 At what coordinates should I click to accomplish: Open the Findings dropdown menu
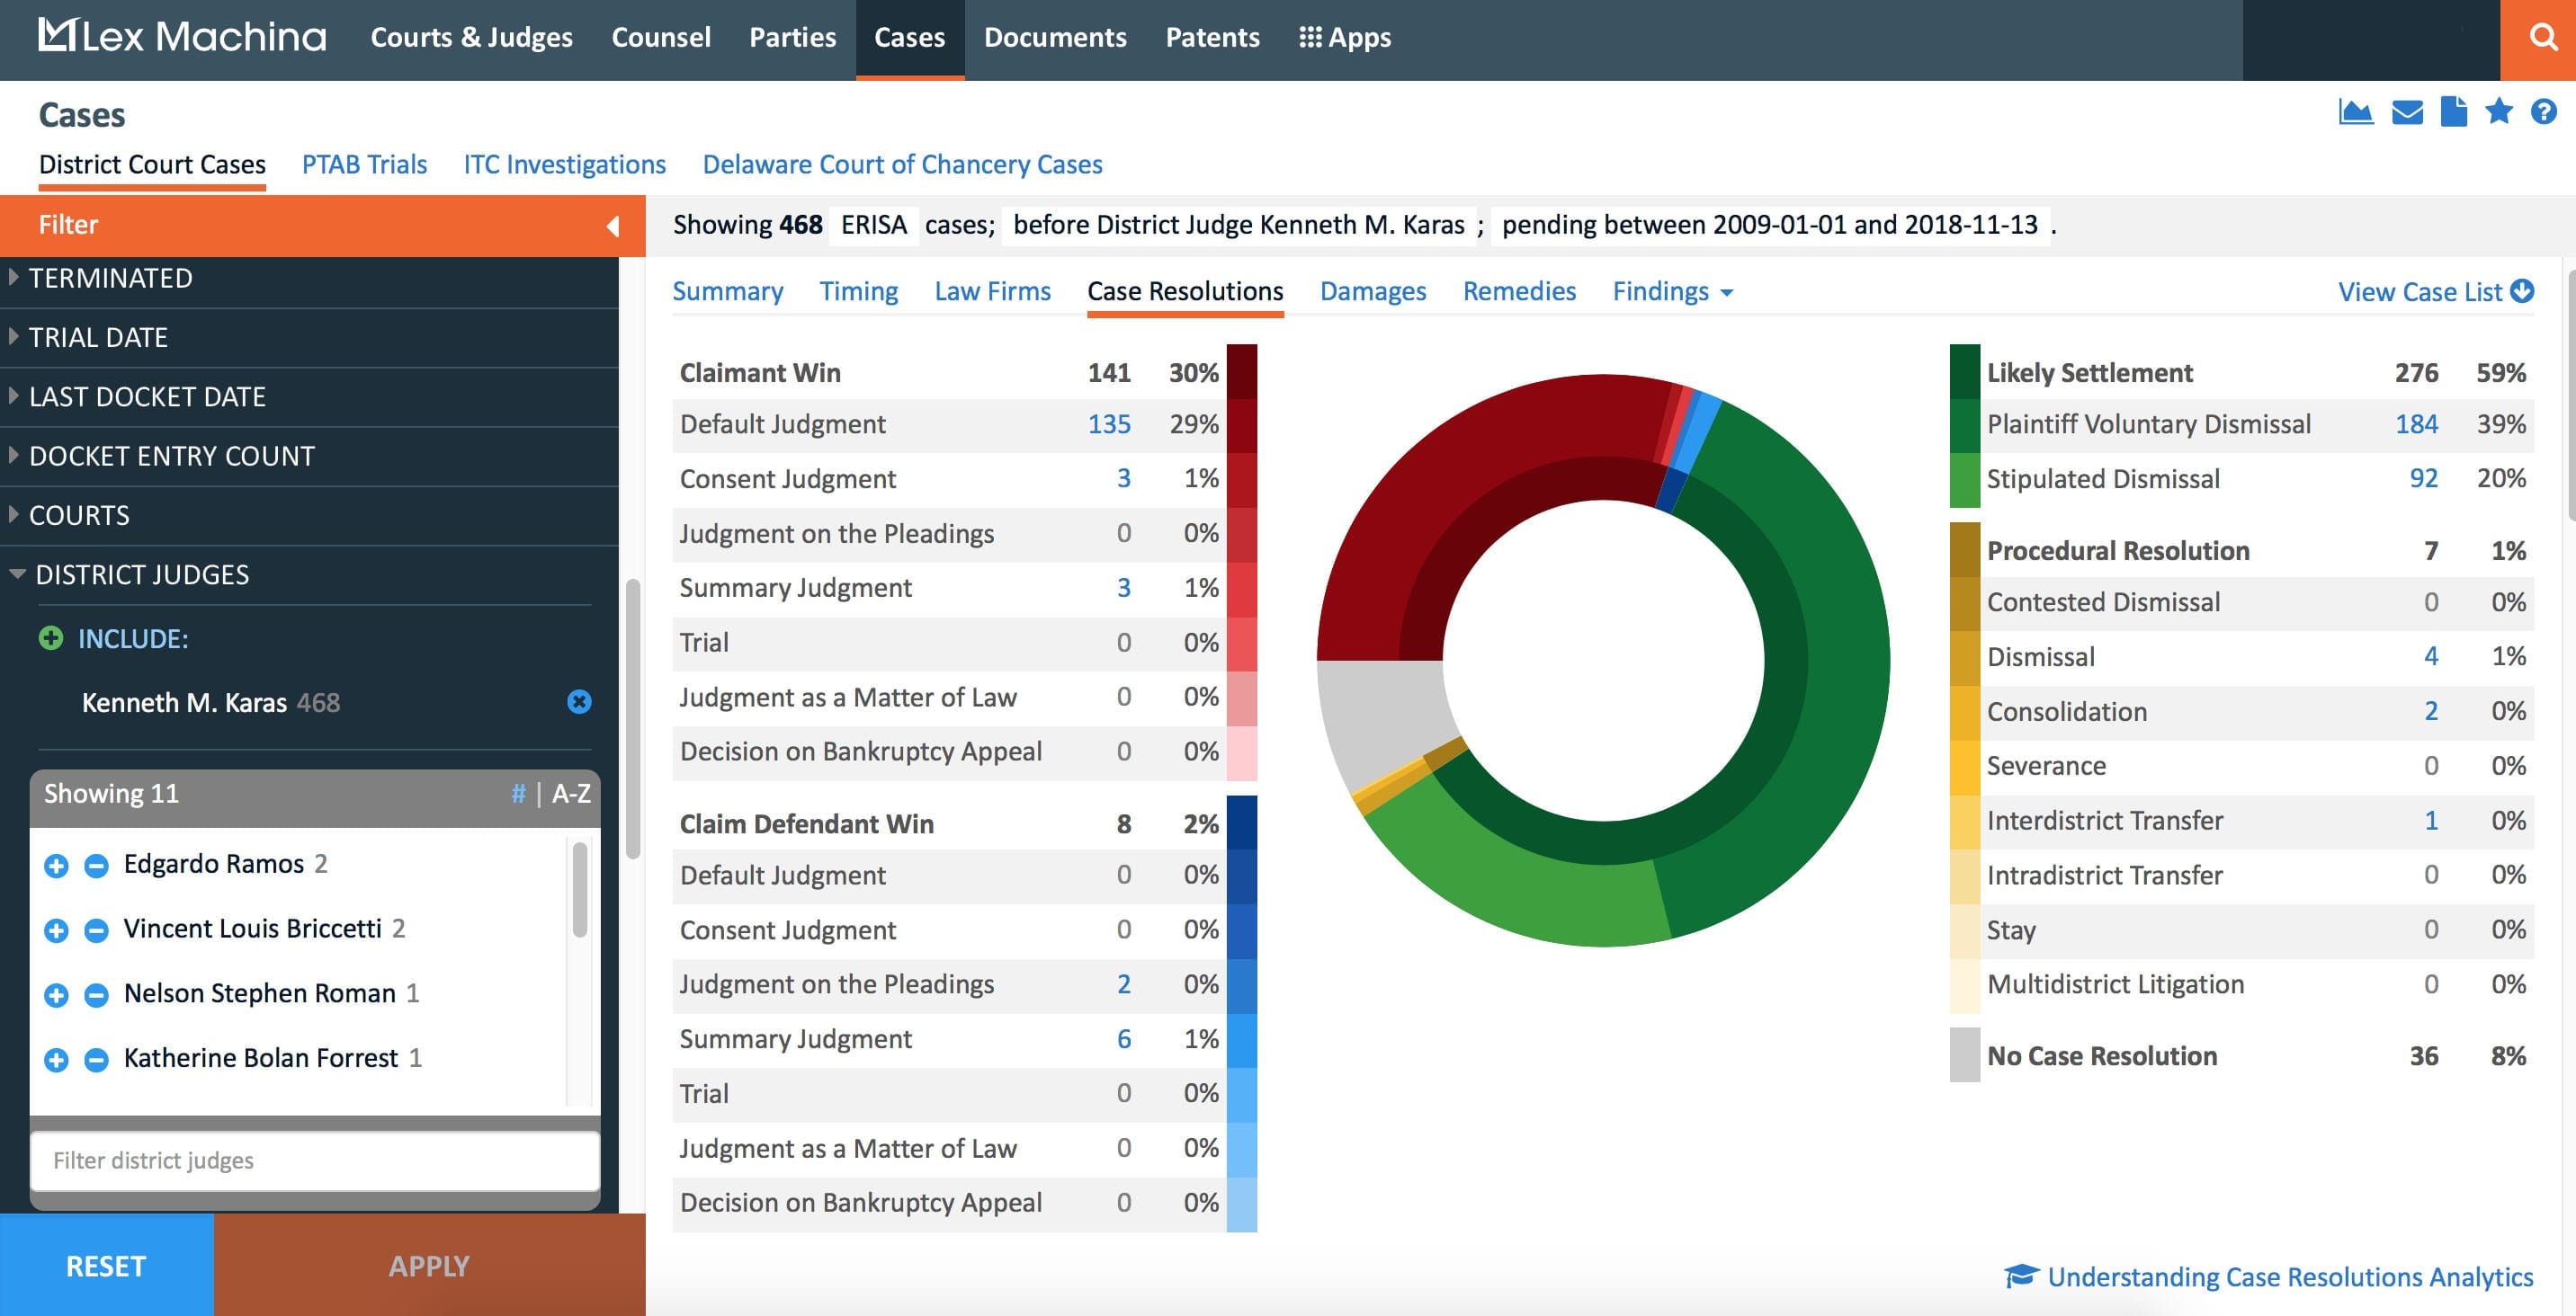1671,292
